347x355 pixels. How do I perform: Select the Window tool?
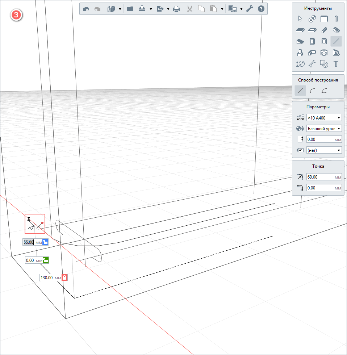pos(324,41)
